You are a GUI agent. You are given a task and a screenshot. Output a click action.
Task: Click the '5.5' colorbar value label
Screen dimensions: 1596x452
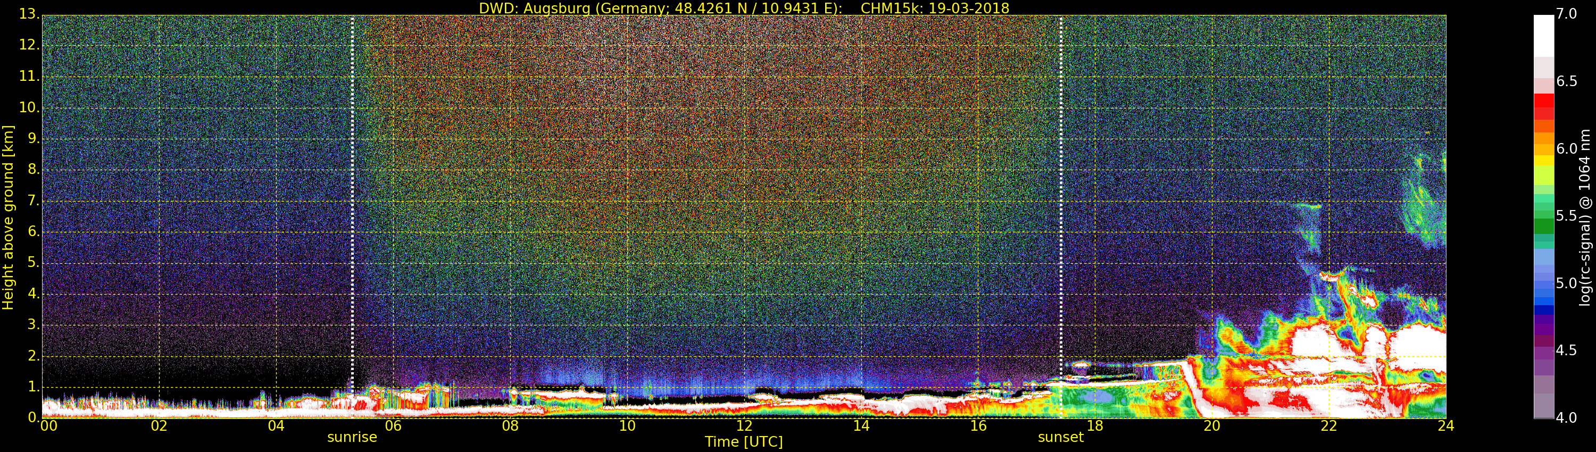pyautogui.click(x=1566, y=216)
